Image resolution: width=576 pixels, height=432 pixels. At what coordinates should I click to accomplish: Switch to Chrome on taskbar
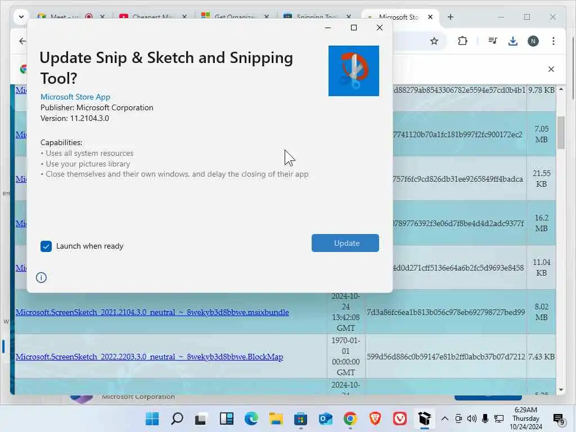tap(350, 418)
